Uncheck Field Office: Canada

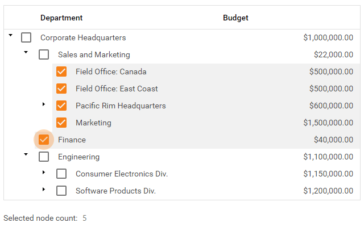61,72
